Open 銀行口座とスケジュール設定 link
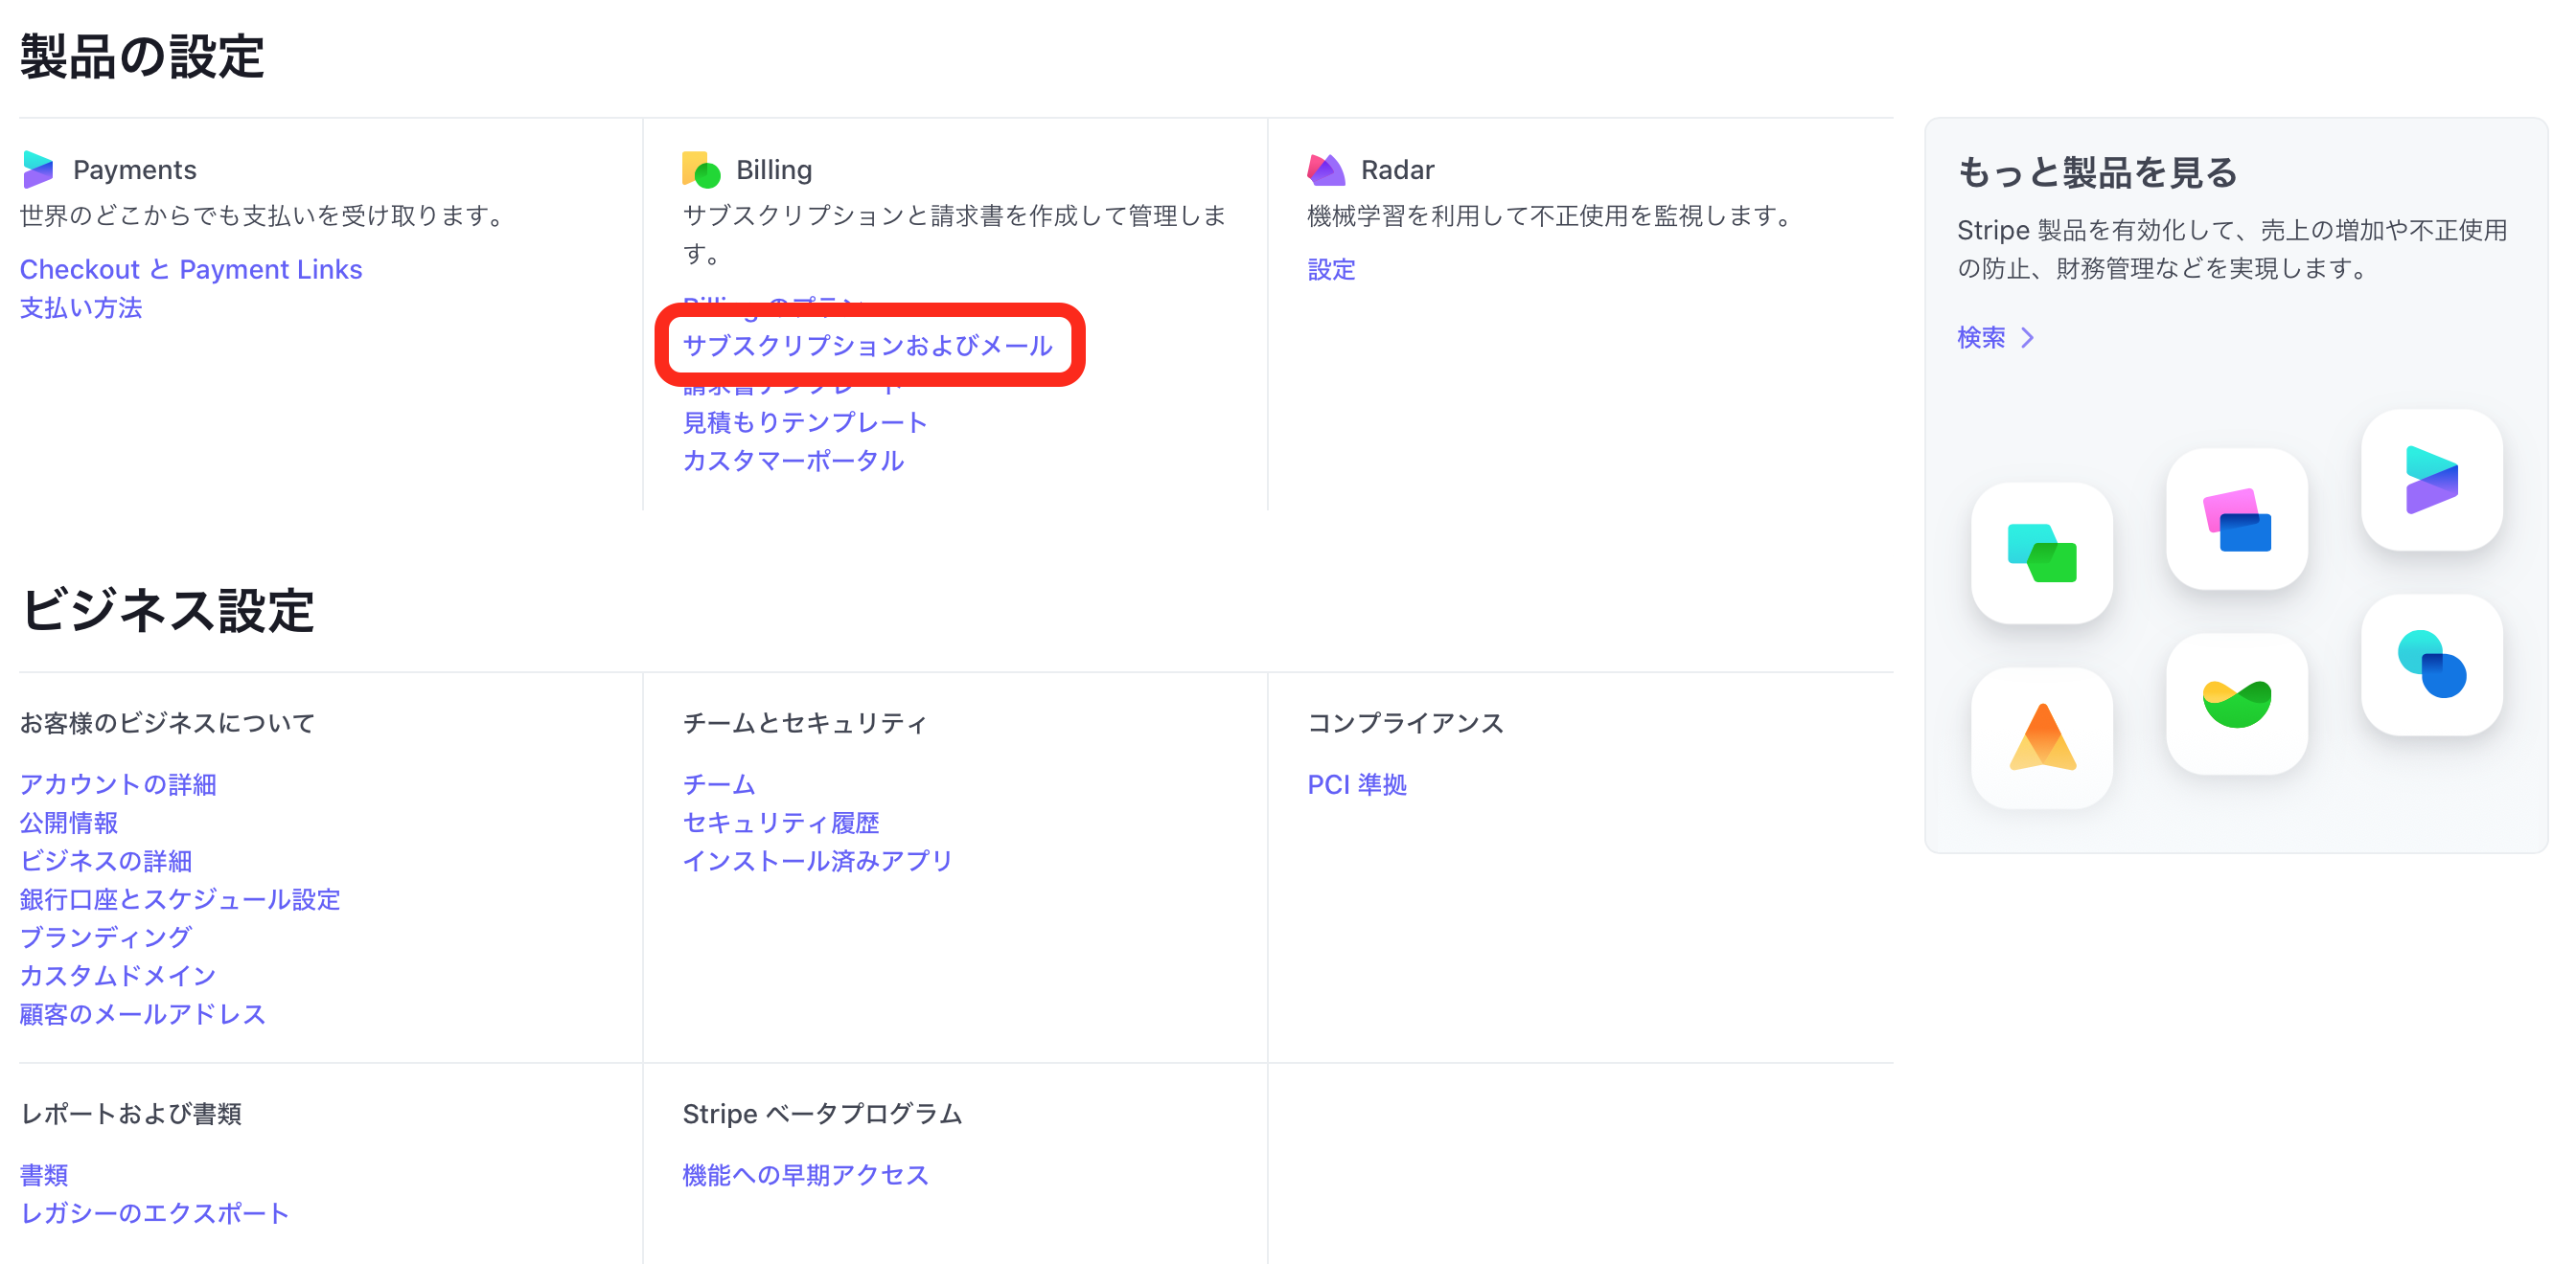Image resolution: width=2576 pixels, height=1264 pixels. [180, 899]
